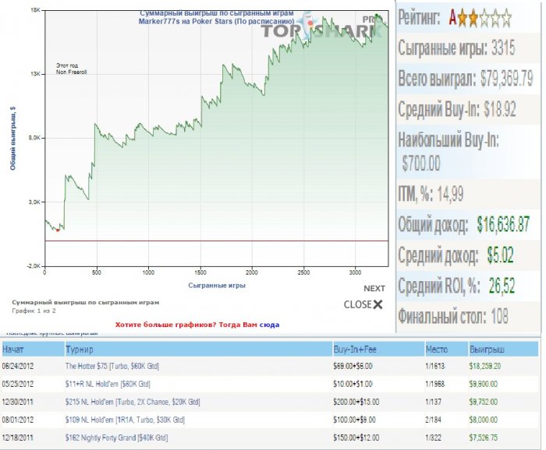
Task: Open The Hotter $75 tournament link
Action: (112, 366)
